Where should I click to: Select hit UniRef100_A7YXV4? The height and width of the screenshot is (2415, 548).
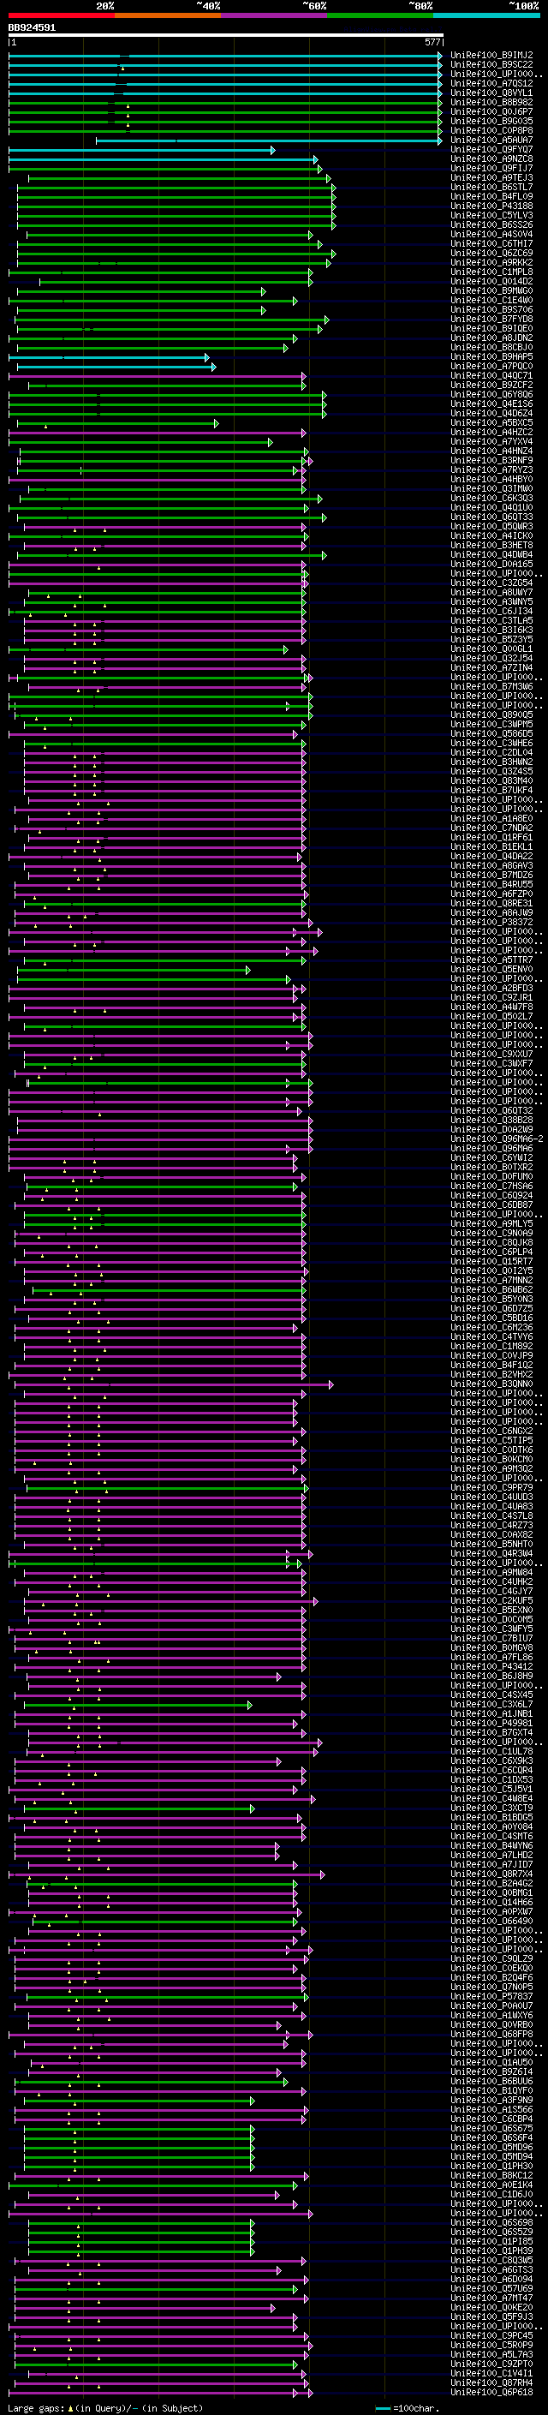[x=491, y=441]
